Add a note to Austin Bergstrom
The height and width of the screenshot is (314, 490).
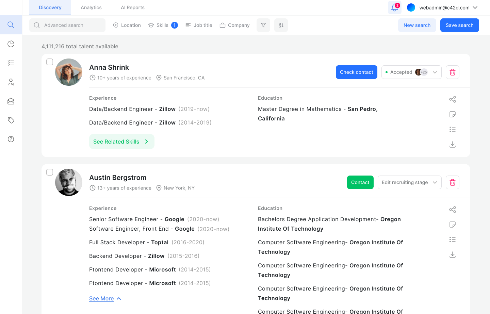(x=453, y=225)
